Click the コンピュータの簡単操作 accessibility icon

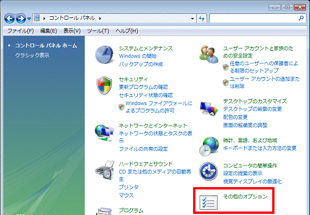click(x=209, y=171)
